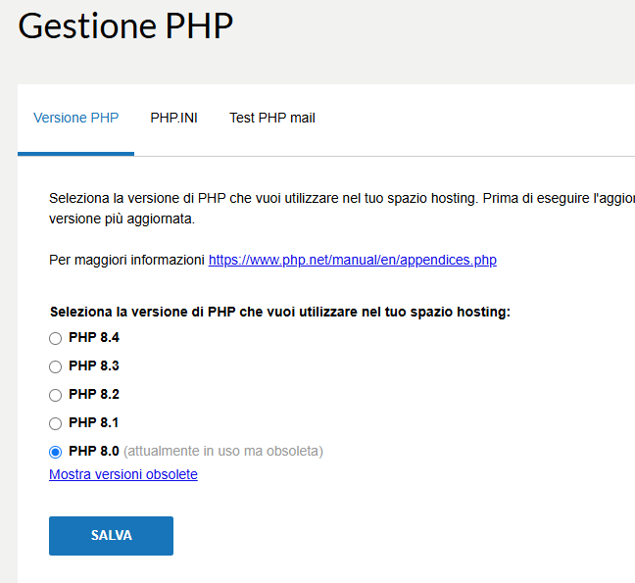
Task: Open the Test PHP mail tab
Action: pos(271,118)
